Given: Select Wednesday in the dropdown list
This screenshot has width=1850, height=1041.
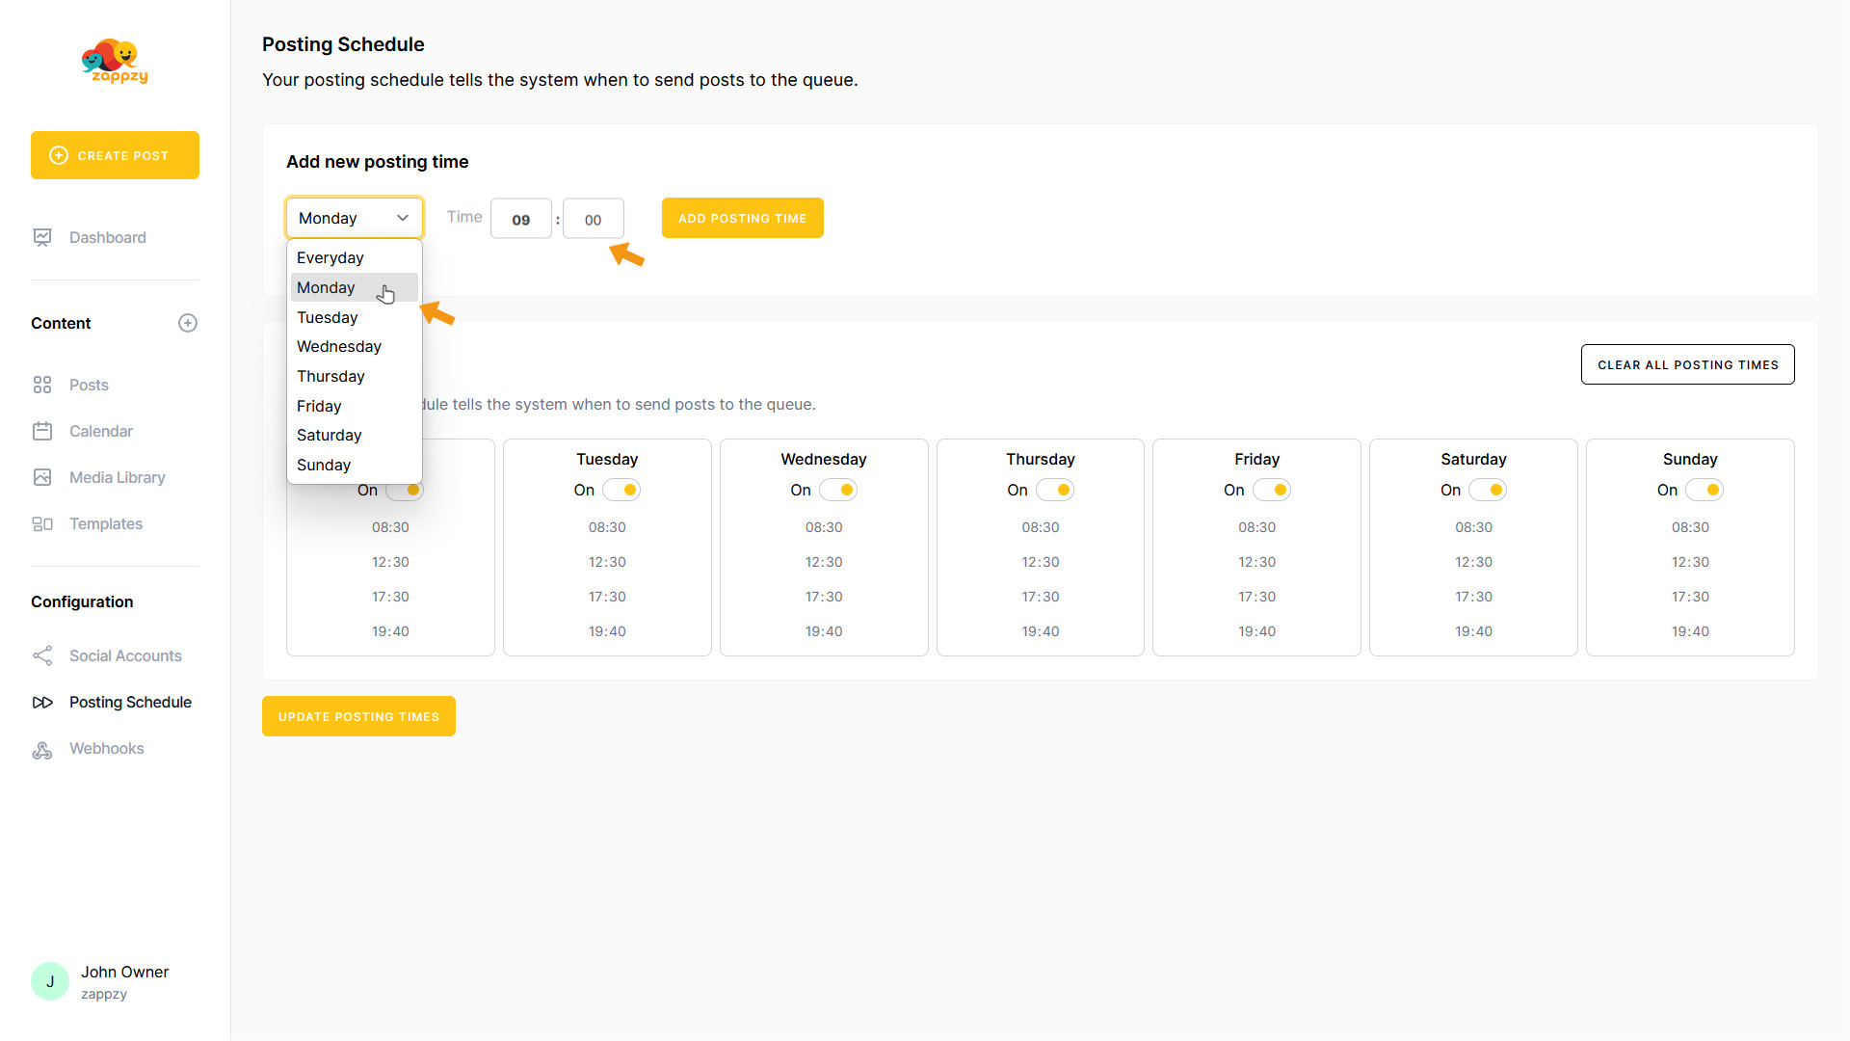Looking at the screenshot, I should coord(339,346).
